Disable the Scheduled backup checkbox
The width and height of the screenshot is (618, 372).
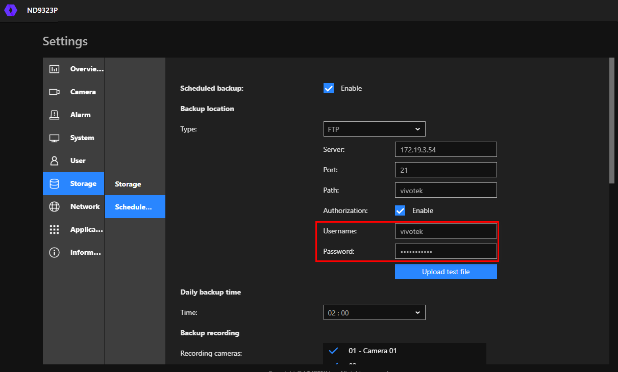pos(329,88)
